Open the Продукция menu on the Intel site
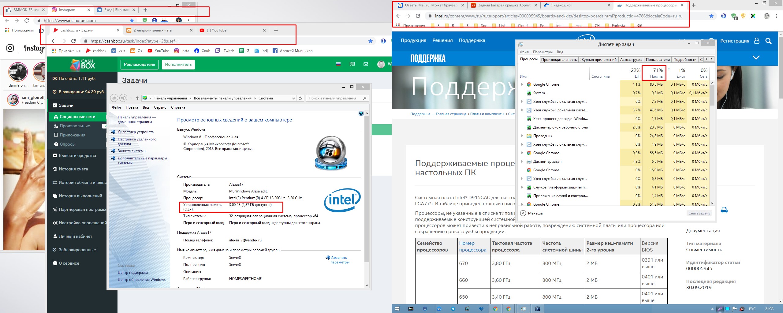Image resolution: width=783 pixels, height=313 pixels. 413,40
